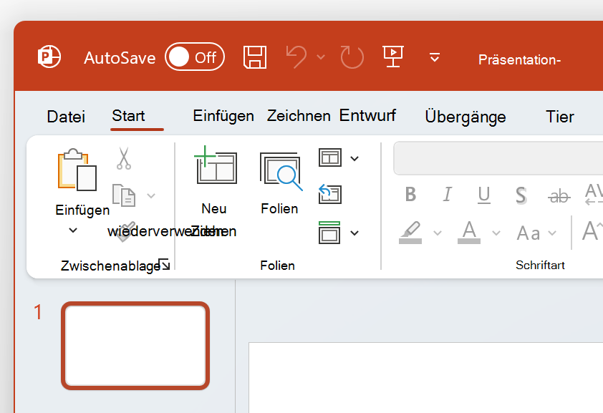Click the character spacing AV icon
The image size is (603, 413).
(x=594, y=194)
